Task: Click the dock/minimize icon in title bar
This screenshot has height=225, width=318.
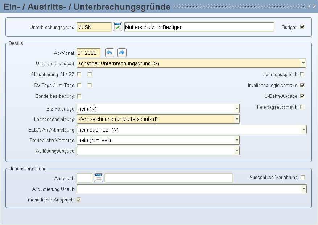Action: (x=309, y=6)
